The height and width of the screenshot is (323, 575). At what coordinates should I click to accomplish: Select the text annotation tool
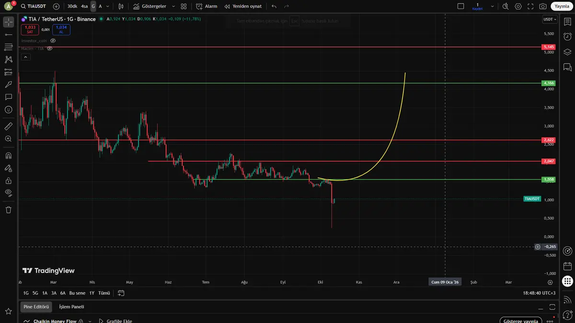(8, 97)
